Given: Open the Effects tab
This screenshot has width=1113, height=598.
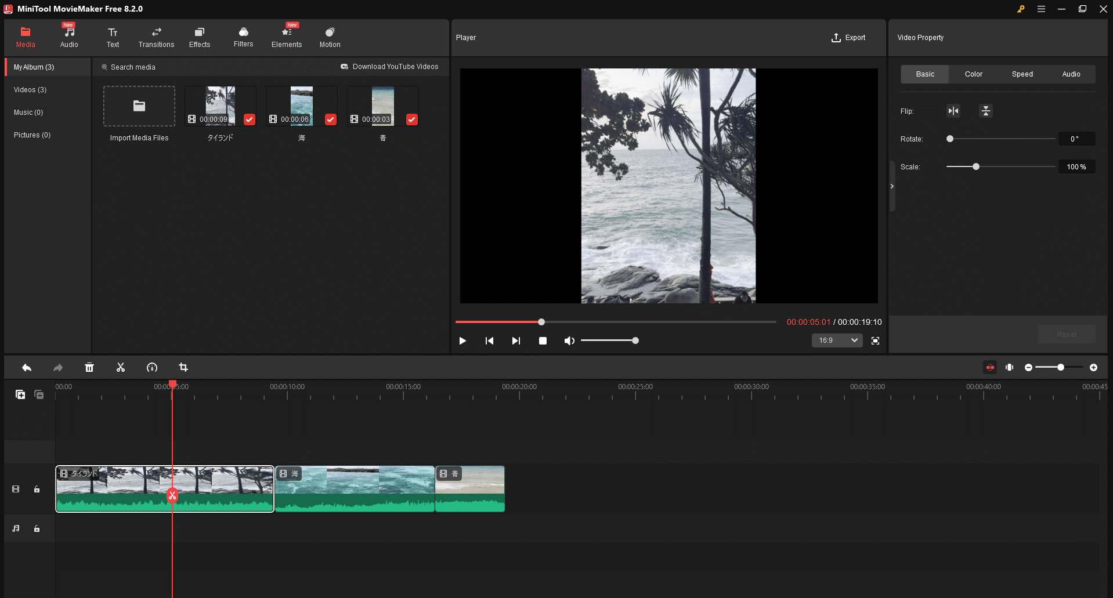Looking at the screenshot, I should [200, 37].
